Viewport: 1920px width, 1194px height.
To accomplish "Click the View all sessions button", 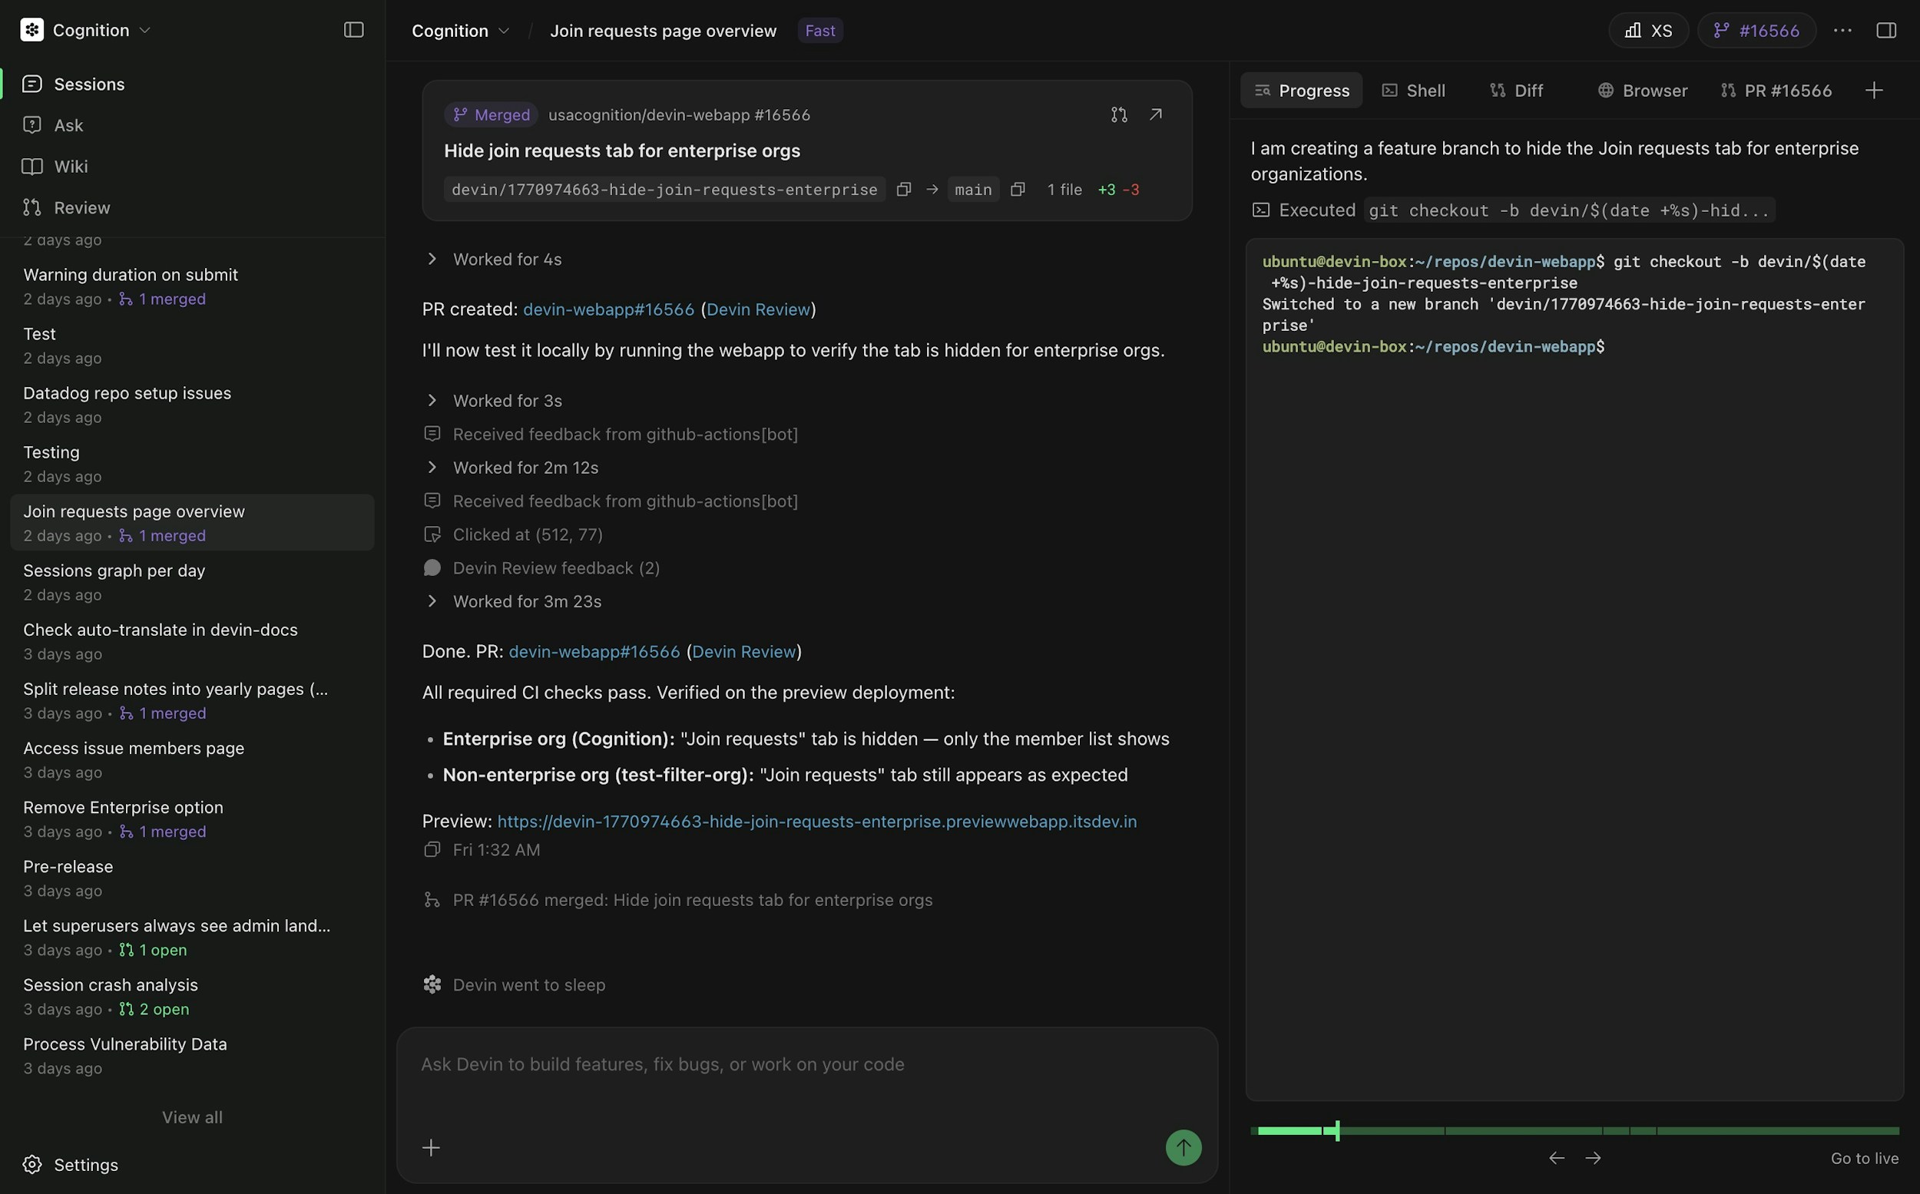I will coord(192,1116).
